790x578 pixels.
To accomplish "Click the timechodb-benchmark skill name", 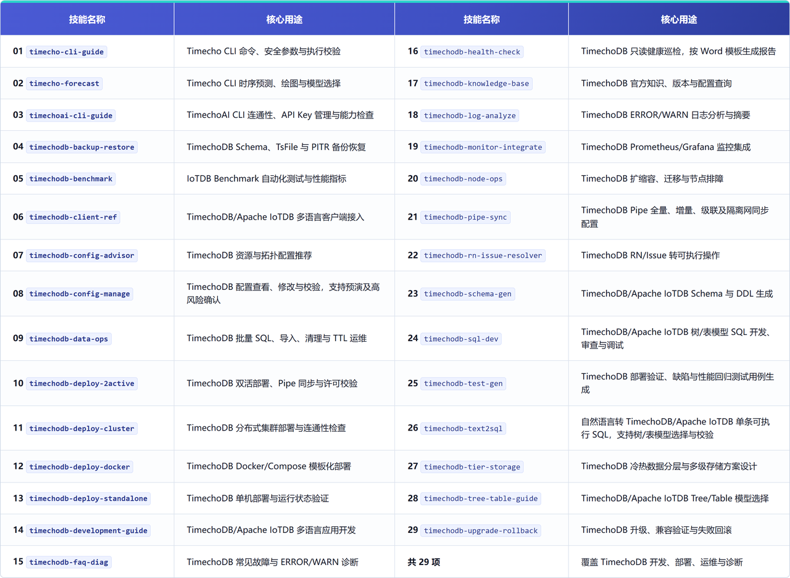I will point(71,179).
